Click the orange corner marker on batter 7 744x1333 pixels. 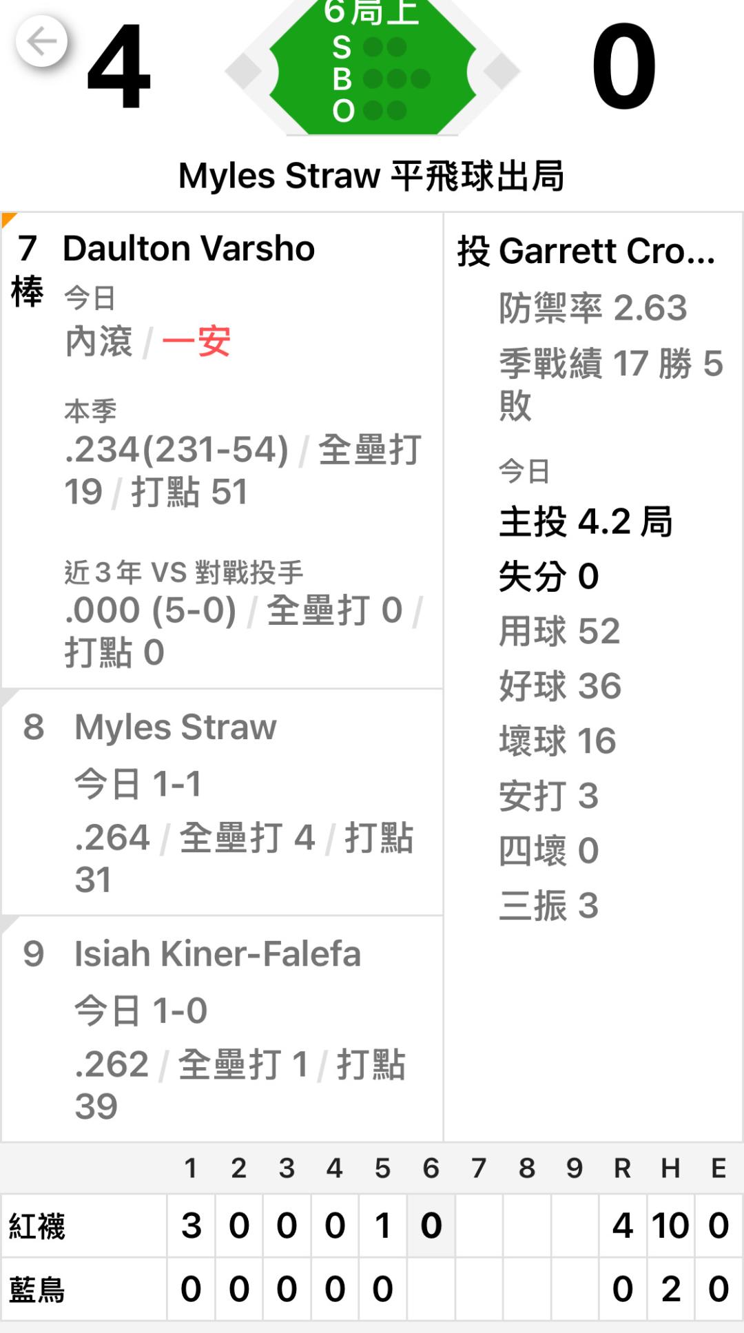[8, 220]
